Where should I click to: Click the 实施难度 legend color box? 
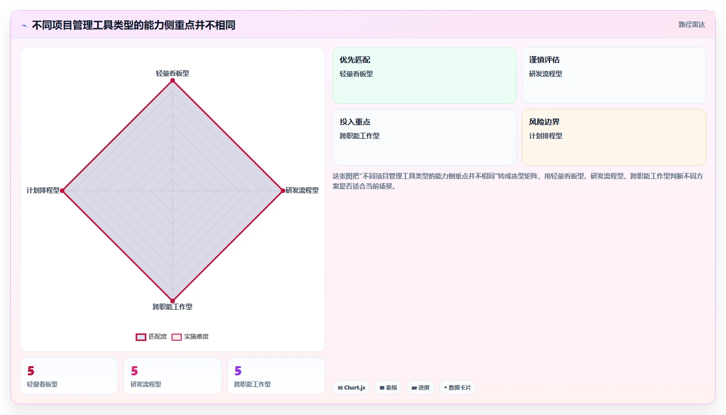pyautogui.click(x=177, y=337)
